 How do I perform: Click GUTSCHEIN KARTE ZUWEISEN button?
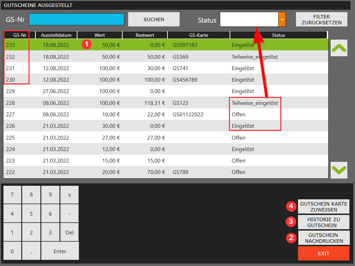(323, 207)
